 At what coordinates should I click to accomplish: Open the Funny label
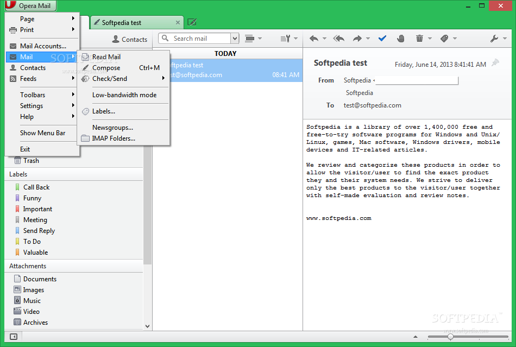pyautogui.click(x=32, y=198)
